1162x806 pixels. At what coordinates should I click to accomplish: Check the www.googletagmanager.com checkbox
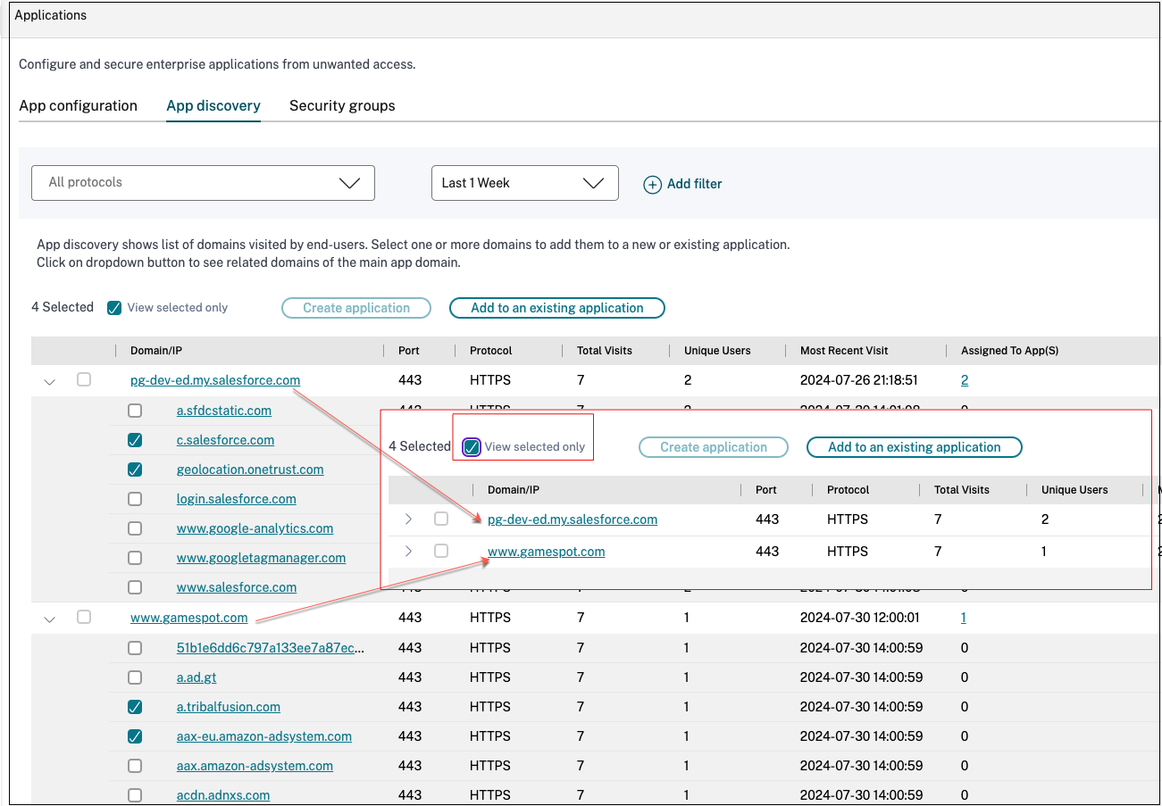(135, 558)
